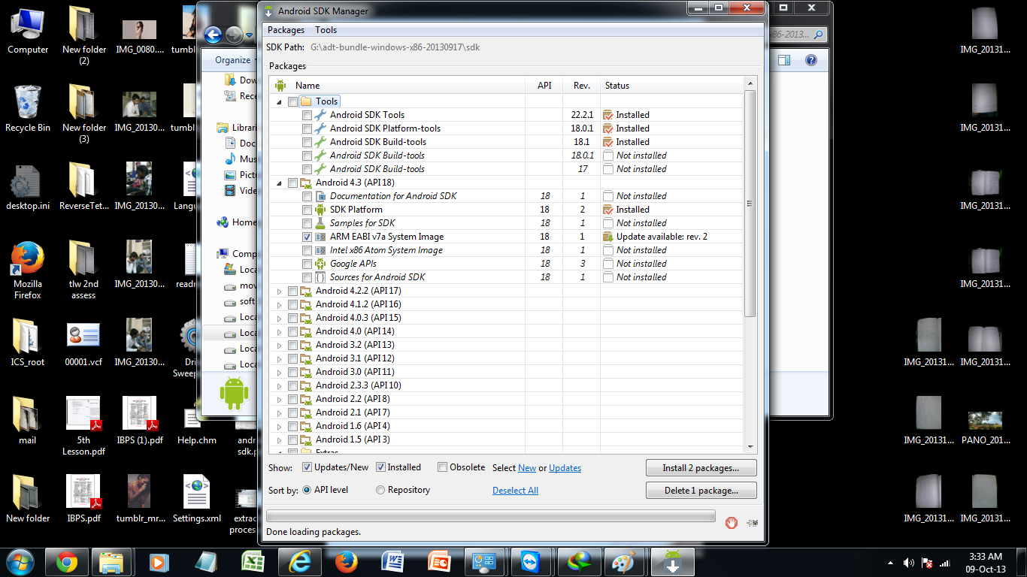Toggle the Updates/New show checkbox
The width and height of the screenshot is (1027, 577).
(307, 467)
